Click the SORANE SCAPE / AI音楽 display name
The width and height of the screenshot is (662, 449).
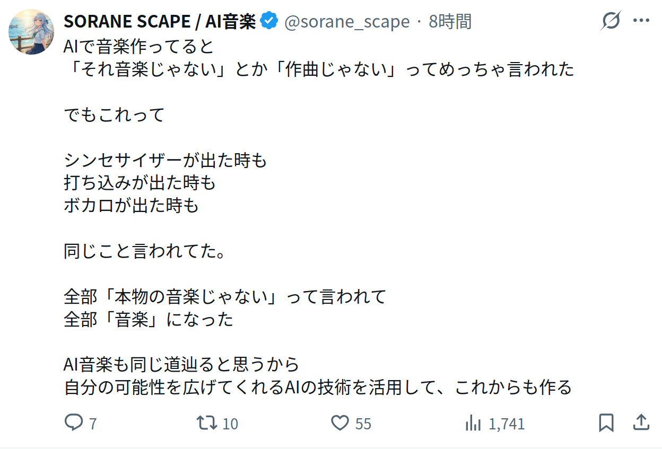click(x=160, y=22)
